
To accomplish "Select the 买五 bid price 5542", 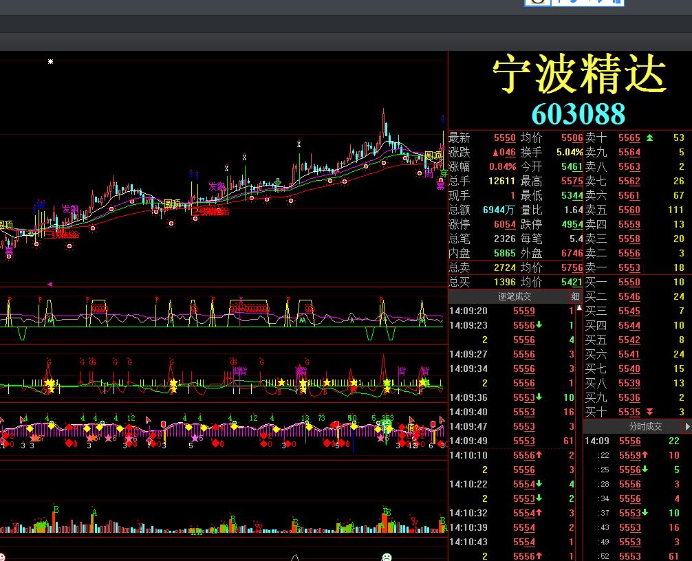I will coord(629,340).
